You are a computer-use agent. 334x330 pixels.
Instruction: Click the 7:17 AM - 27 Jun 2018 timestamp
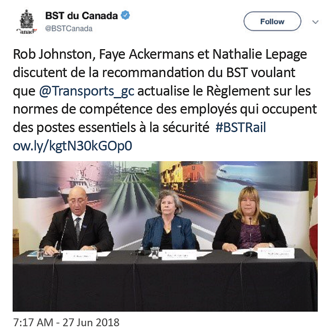66,322
